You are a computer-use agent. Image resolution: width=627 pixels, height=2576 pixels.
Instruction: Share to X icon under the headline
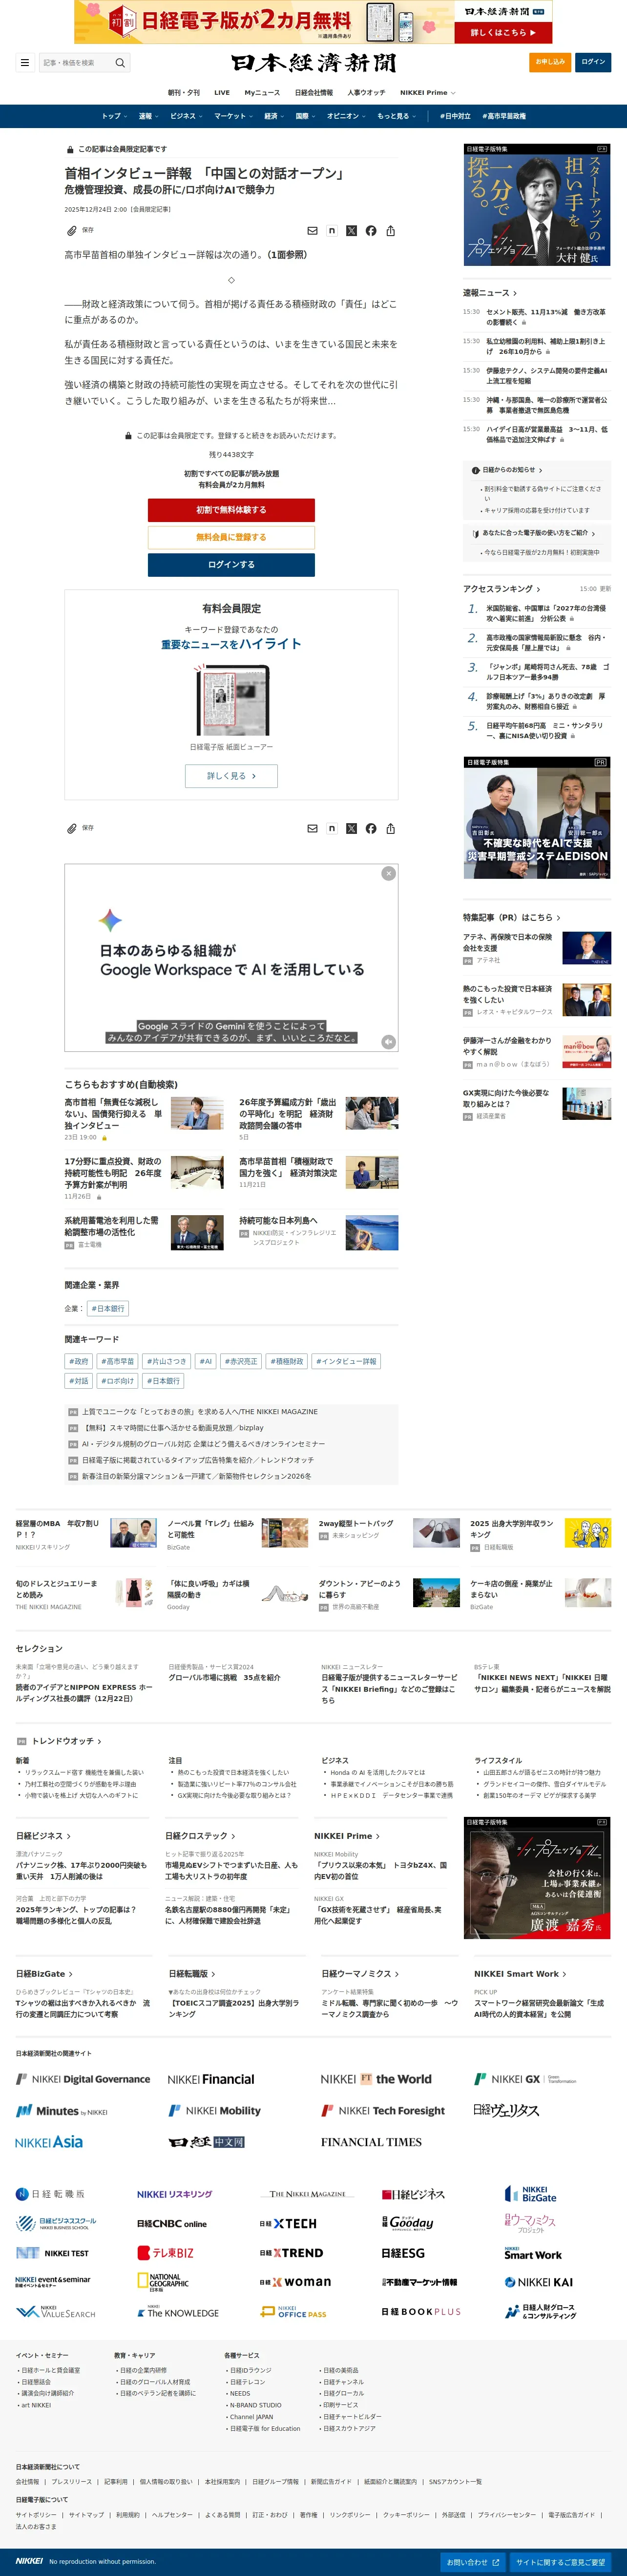[x=352, y=231]
